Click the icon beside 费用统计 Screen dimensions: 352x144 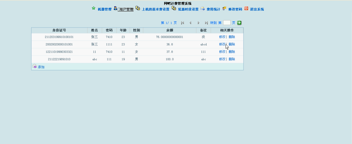click(x=203, y=9)
